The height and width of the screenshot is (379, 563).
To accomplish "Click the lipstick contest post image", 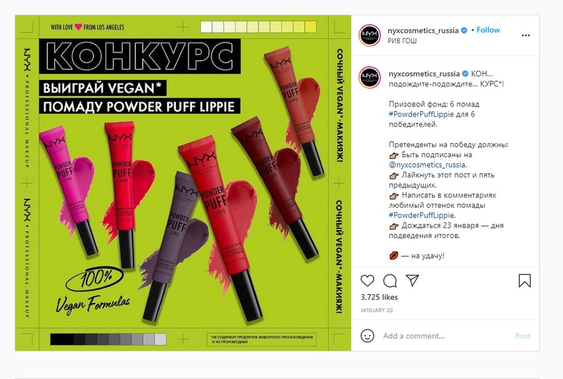I will click(x=183, y=183).
